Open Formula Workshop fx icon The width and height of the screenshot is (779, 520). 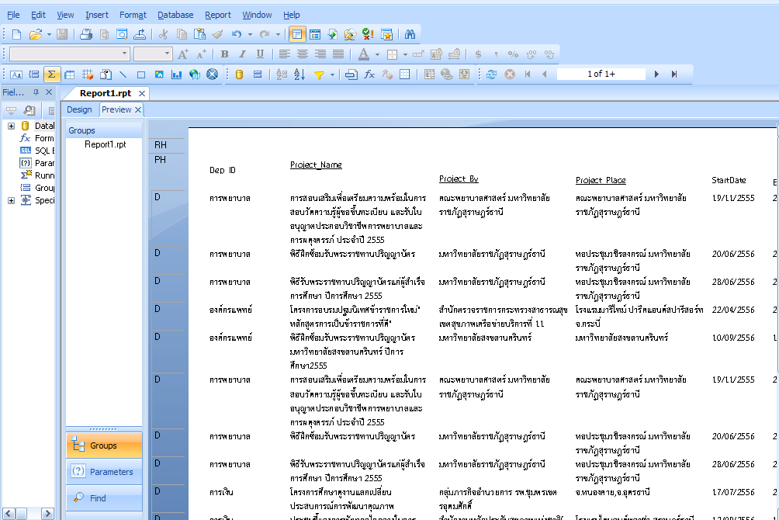(369, 75)
